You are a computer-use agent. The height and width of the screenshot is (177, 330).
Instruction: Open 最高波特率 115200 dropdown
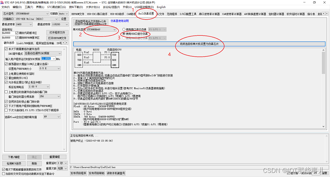tap(60, 24)
